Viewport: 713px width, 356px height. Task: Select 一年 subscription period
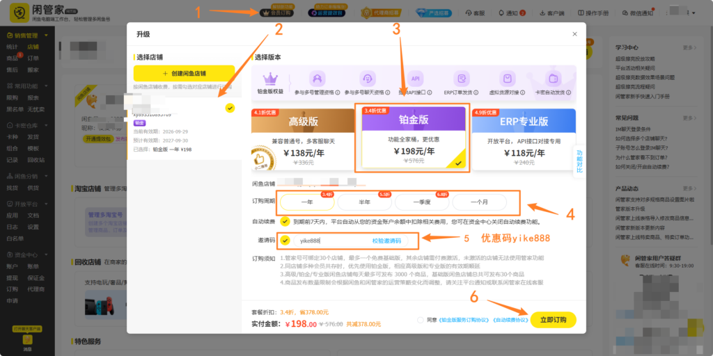[307, 202]
